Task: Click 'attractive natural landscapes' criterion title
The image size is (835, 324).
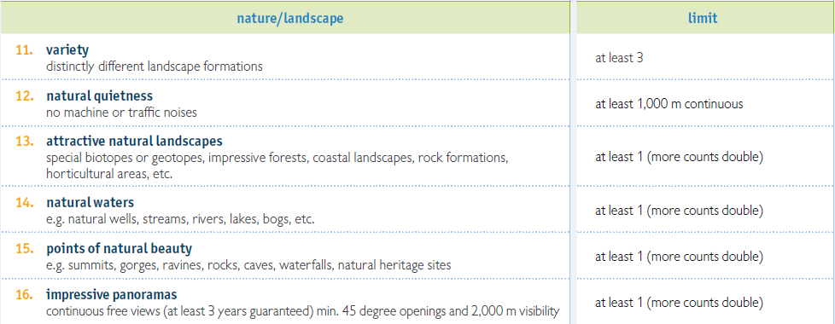Action: [134, 142]
